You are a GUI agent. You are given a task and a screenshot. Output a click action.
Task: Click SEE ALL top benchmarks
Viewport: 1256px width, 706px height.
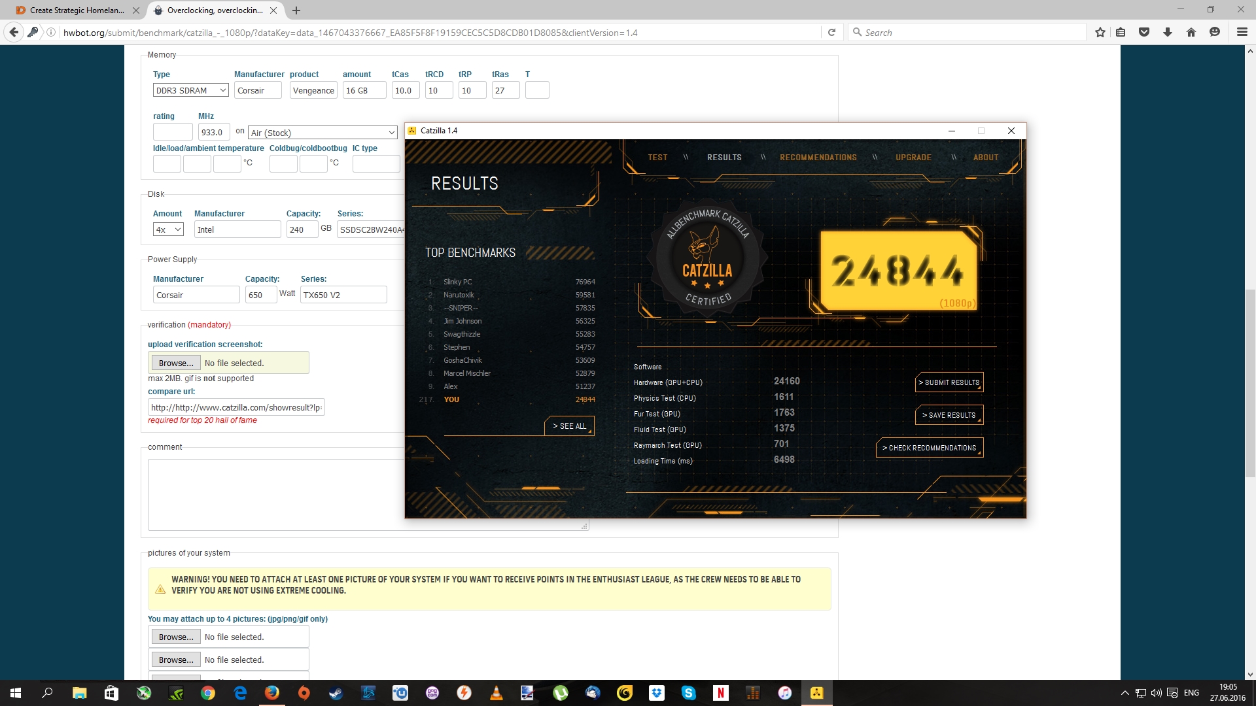569,426
